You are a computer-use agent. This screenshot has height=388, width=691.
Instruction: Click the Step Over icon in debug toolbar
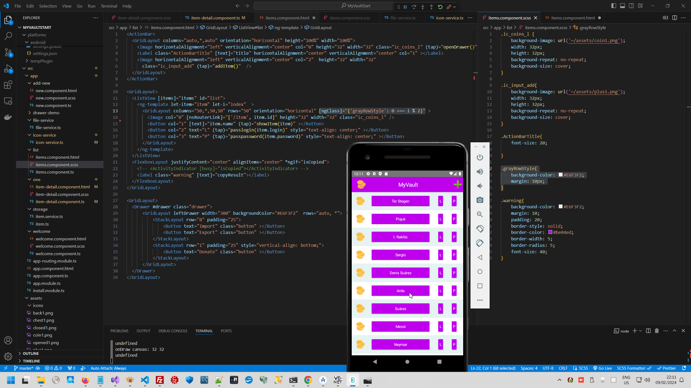414,7
